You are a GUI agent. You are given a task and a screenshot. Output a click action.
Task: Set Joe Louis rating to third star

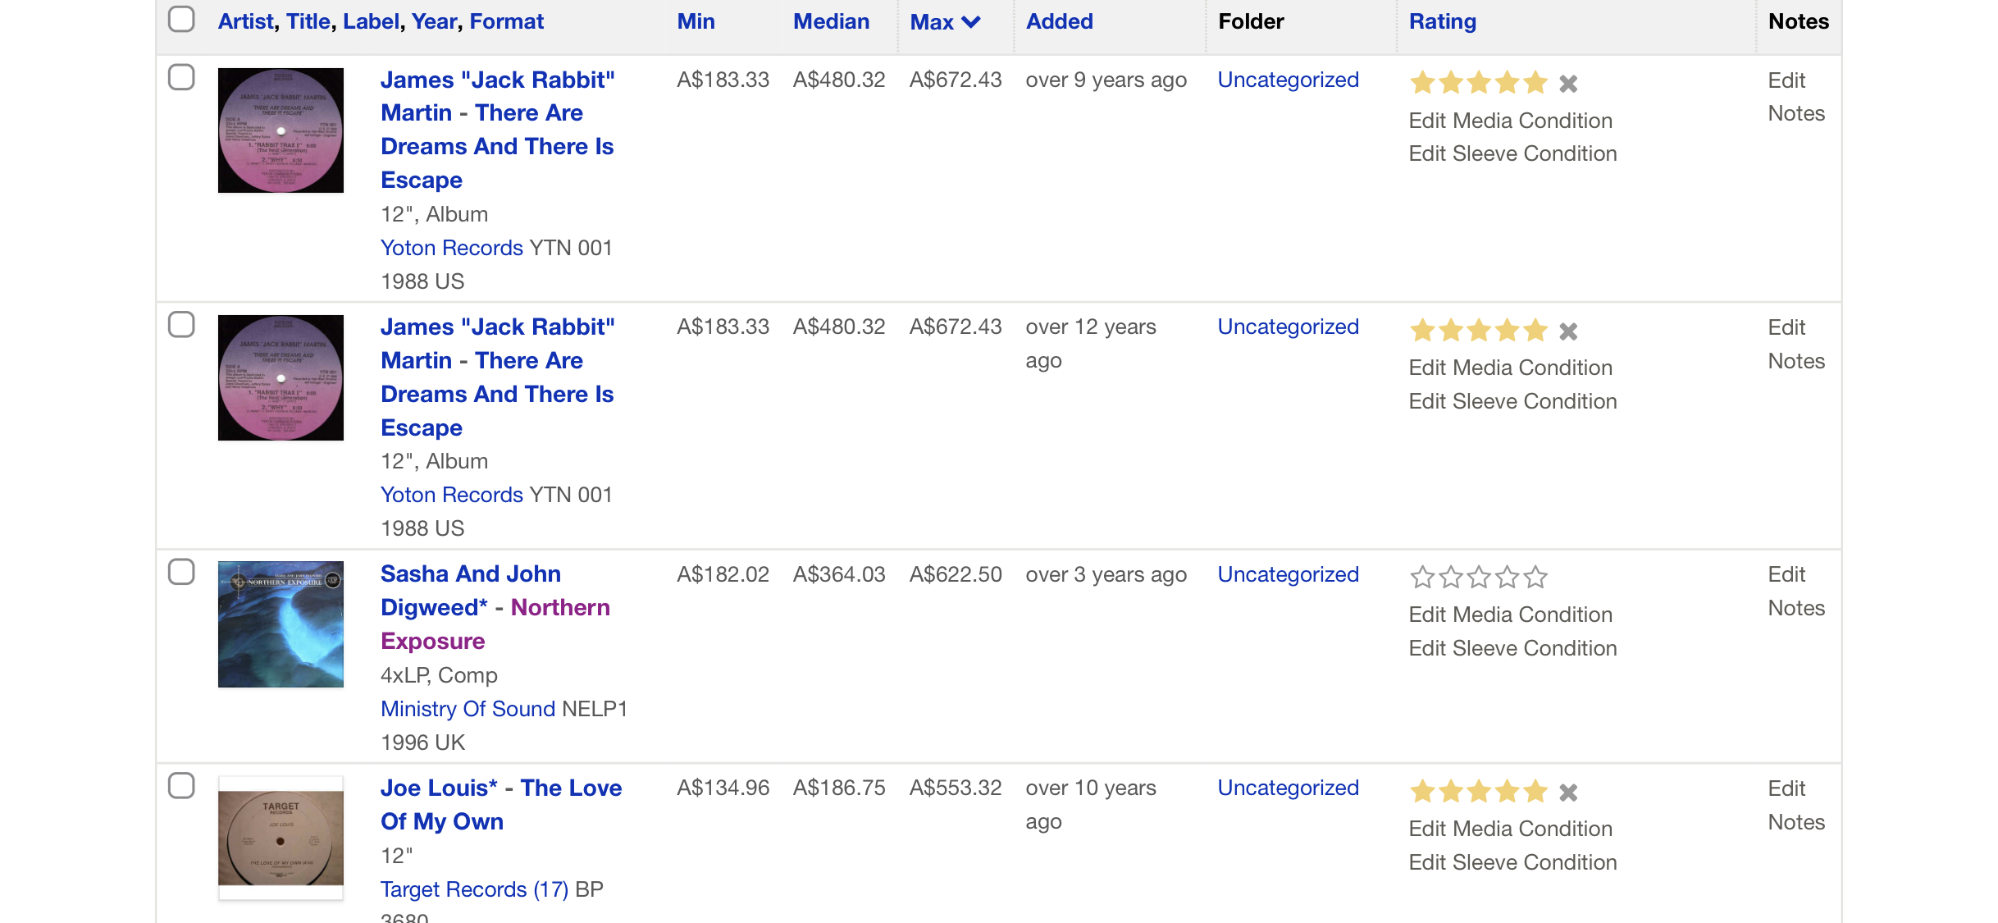[1479, 792]
